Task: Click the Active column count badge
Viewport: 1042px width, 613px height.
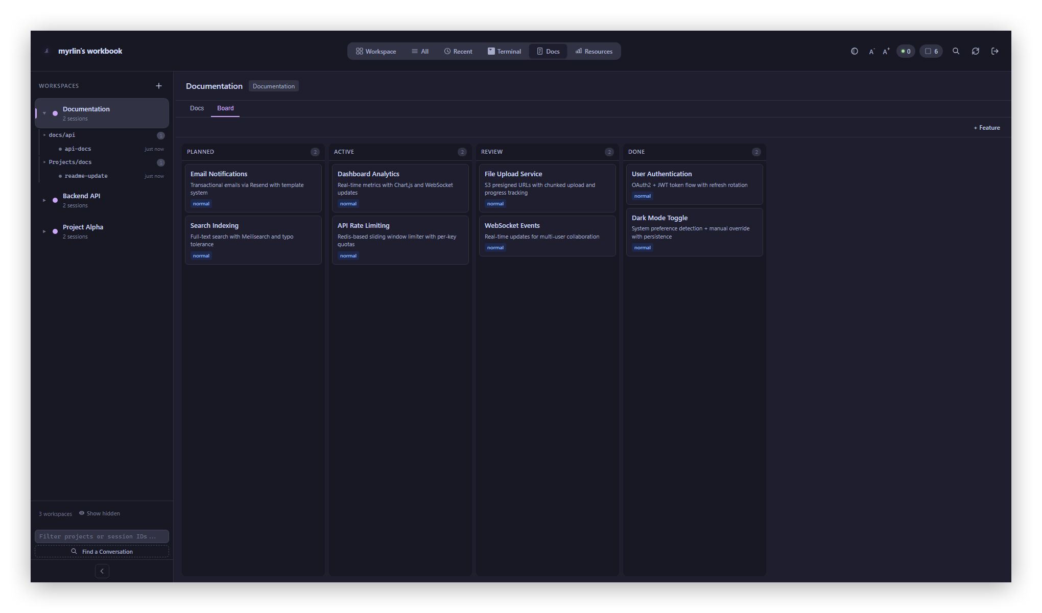Action: pyautogui.click(x=462, y=152)
